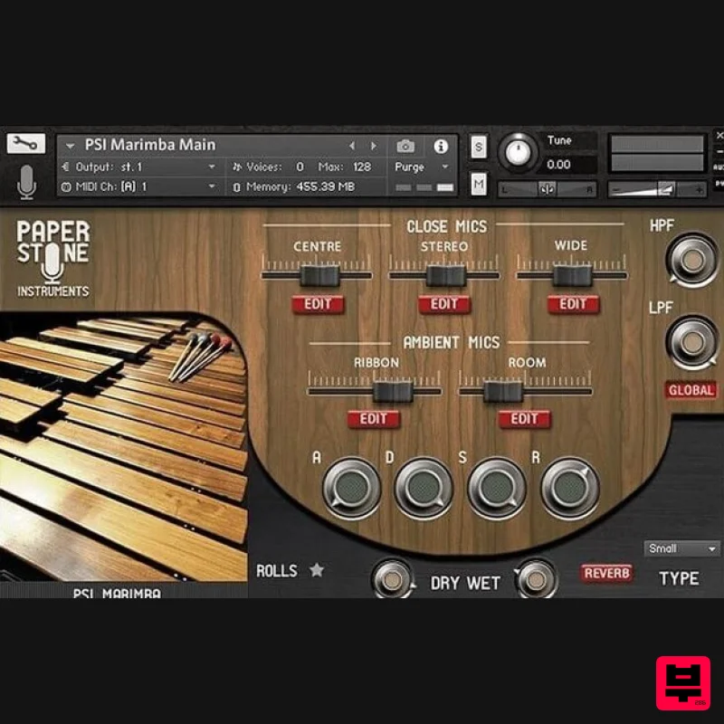This screenshot has width=724, height=724.
Task: Click EDIT under the Centre mic
Action: point(318,305)
